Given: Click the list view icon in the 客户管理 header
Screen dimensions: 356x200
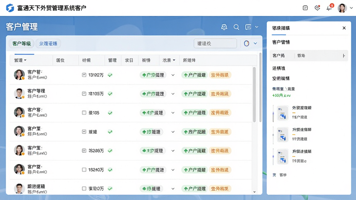Looking at the screenshot, I should (248, 27).
